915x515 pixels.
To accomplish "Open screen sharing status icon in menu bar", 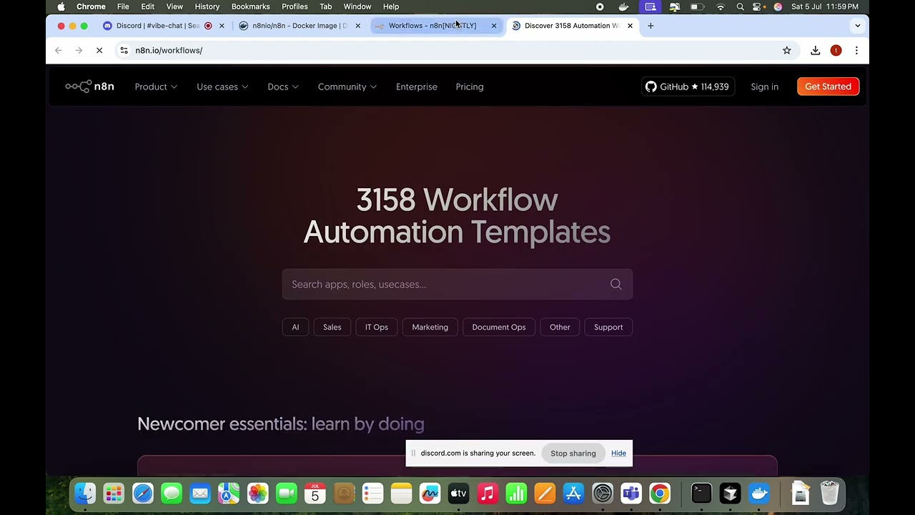I will pyautogui.click(x=651, y=6).
